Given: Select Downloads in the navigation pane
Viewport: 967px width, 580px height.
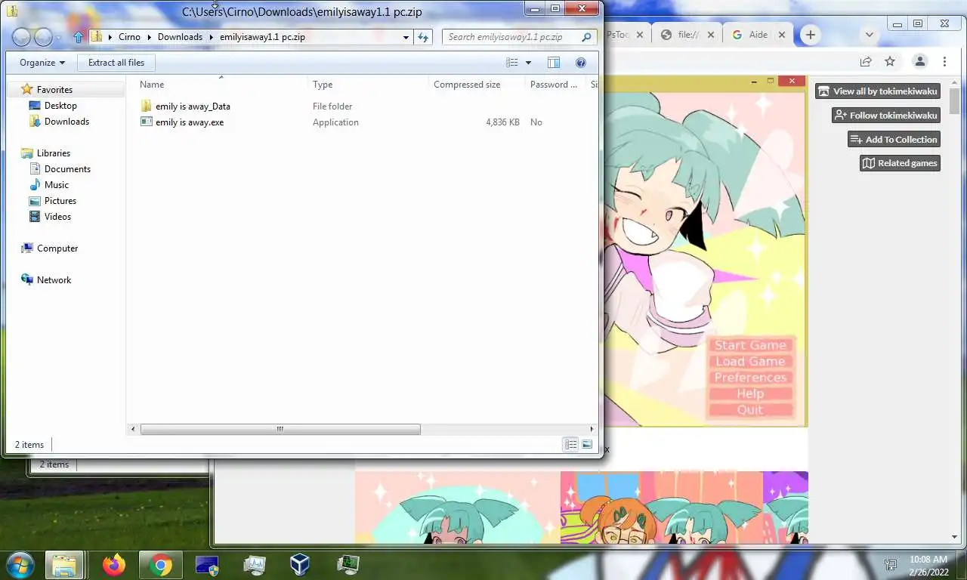Looking at the screenshot, I should pyautogui.click(x=66, y=122).
